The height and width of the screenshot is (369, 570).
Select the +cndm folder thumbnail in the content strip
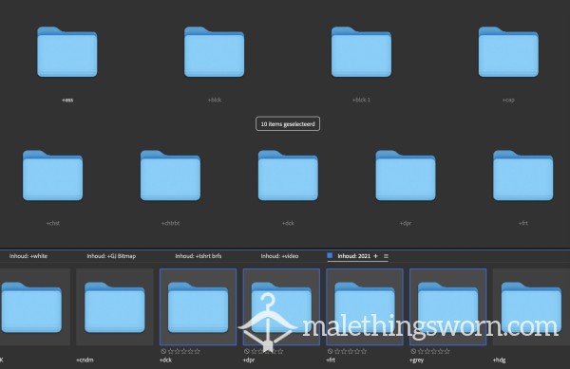click(115, 307)
